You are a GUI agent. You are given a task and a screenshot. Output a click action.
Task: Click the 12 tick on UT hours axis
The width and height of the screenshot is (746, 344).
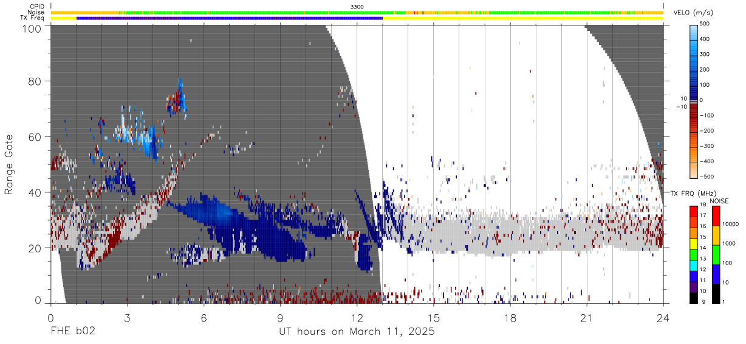357,319
